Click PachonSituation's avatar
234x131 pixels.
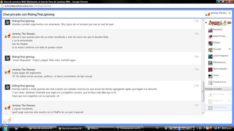[x=210, y=70]
